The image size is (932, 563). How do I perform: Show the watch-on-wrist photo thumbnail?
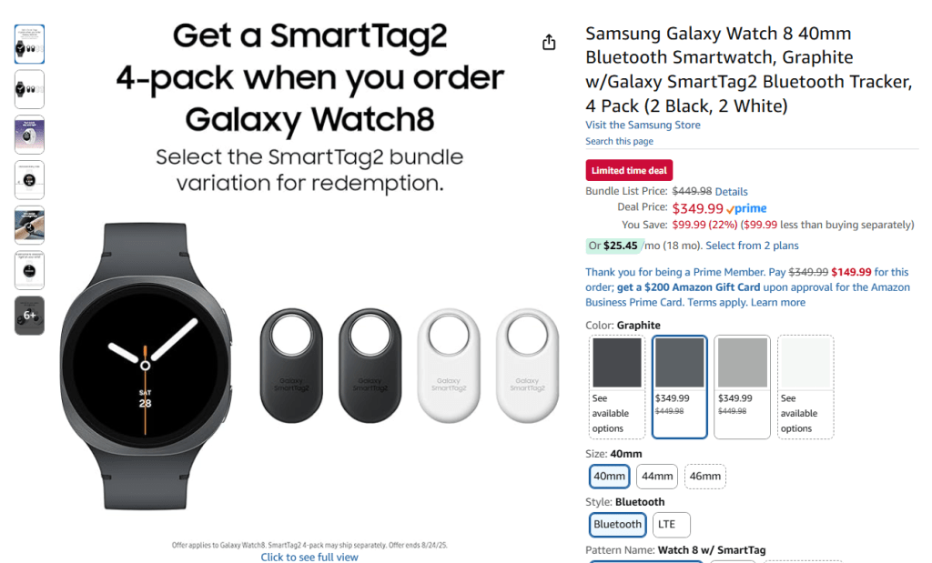[29, 225]
